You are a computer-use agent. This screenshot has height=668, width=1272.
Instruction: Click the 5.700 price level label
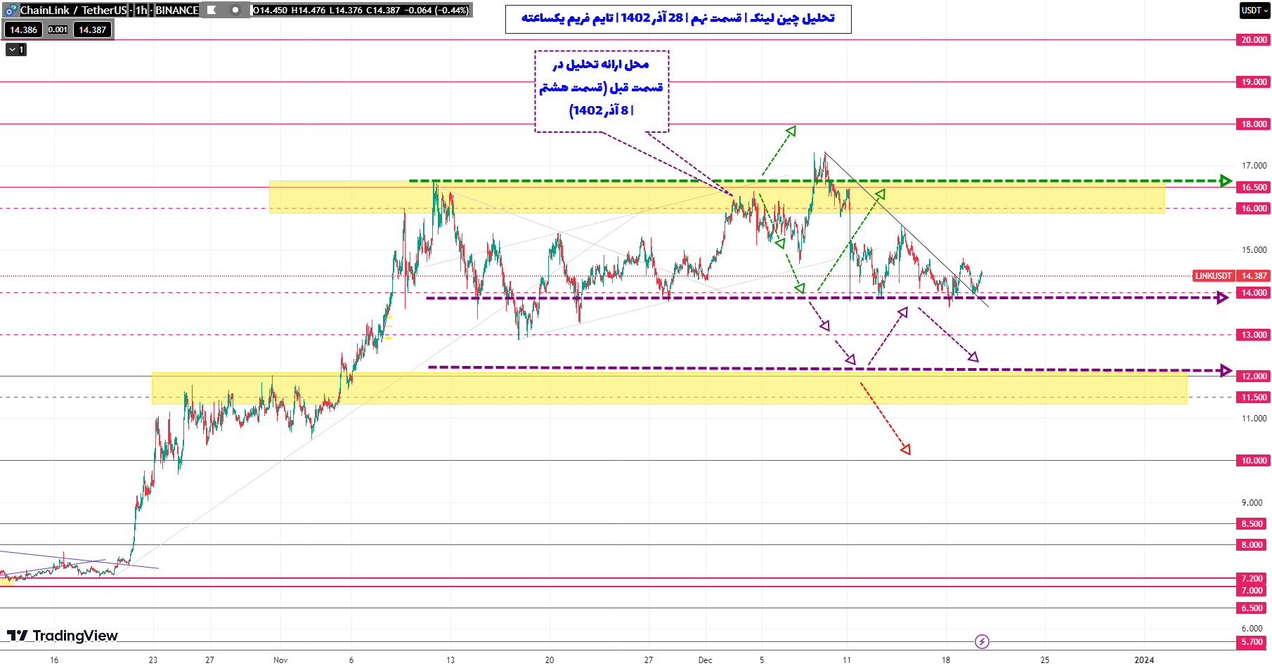click(x=1252, y=642)
